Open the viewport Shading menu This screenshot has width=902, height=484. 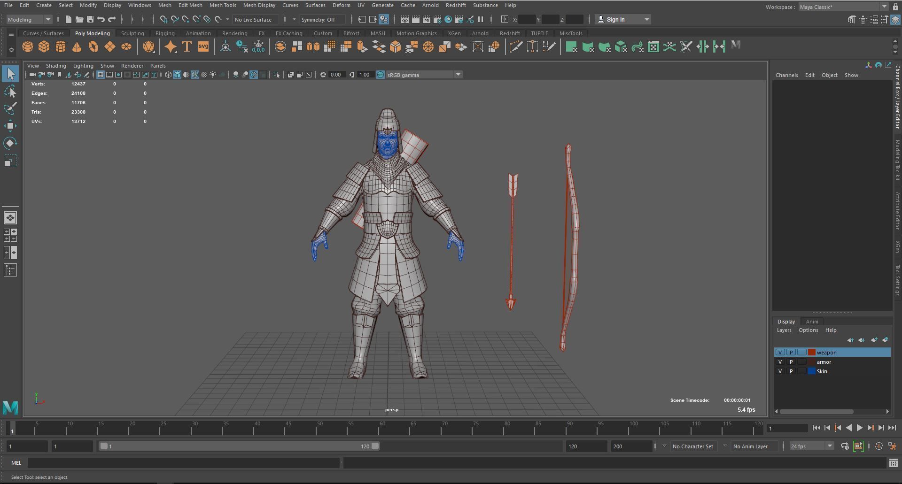click(x=56, y=66)
